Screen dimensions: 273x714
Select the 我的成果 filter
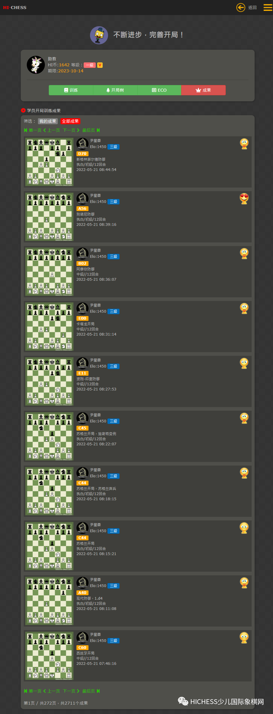pyautogui.click(x=48, y=121)
